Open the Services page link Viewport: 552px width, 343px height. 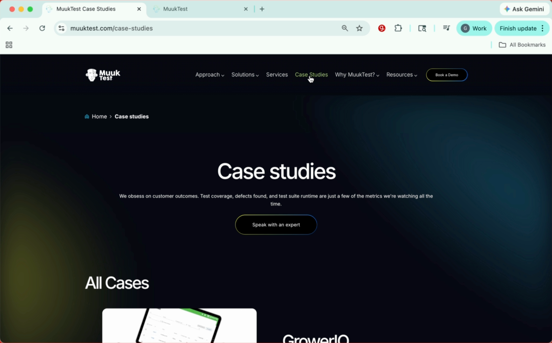pyautogui.click(x=277, y=75)
